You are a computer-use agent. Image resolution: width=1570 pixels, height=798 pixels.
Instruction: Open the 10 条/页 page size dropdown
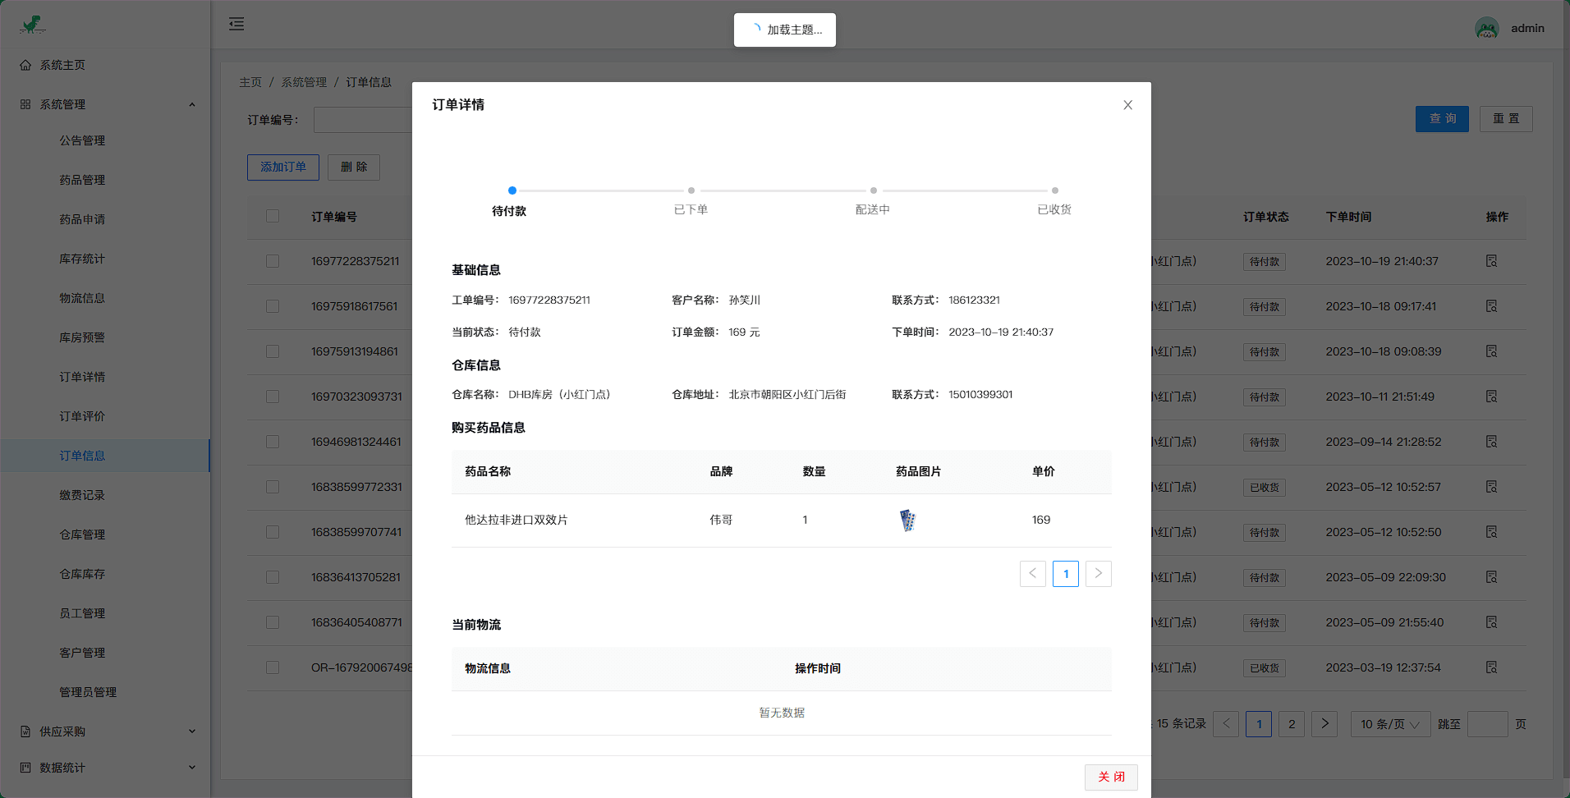[x=1389, y=724]
